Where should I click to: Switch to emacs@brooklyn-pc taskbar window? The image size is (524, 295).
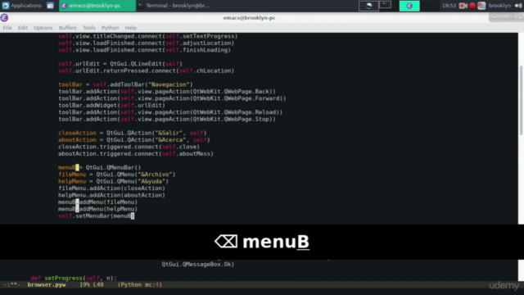coord(97,6)
